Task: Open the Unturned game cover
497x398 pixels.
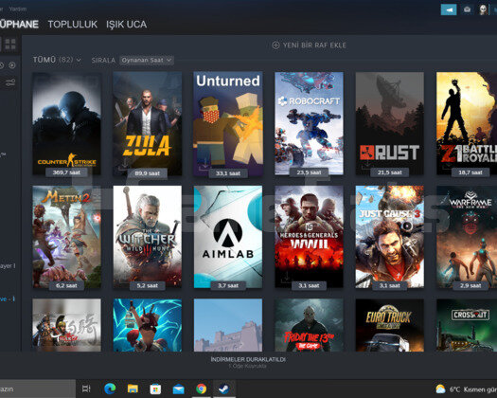Action: [x=228, y=124]
